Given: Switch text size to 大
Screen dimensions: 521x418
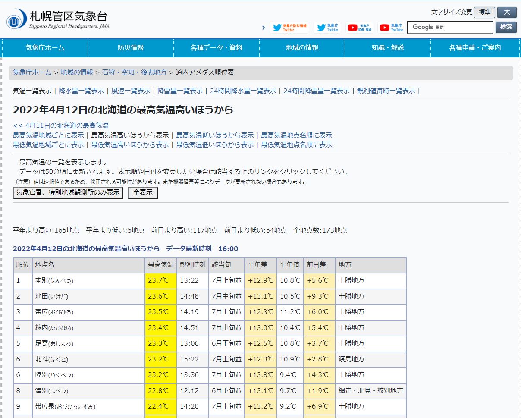Looking at the screenshot, I should (x=507, y=12).
